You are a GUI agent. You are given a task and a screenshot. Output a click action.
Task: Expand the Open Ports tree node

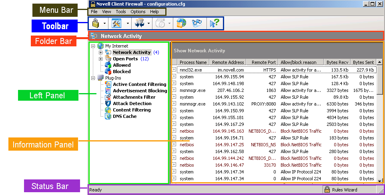click(101, 59)
